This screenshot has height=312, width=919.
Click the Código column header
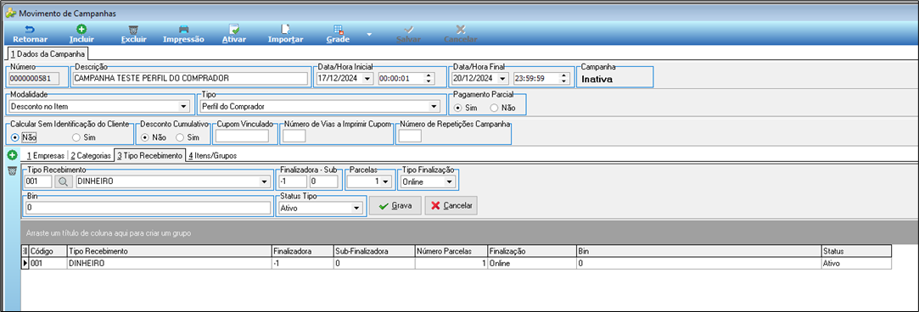[48, 251]
